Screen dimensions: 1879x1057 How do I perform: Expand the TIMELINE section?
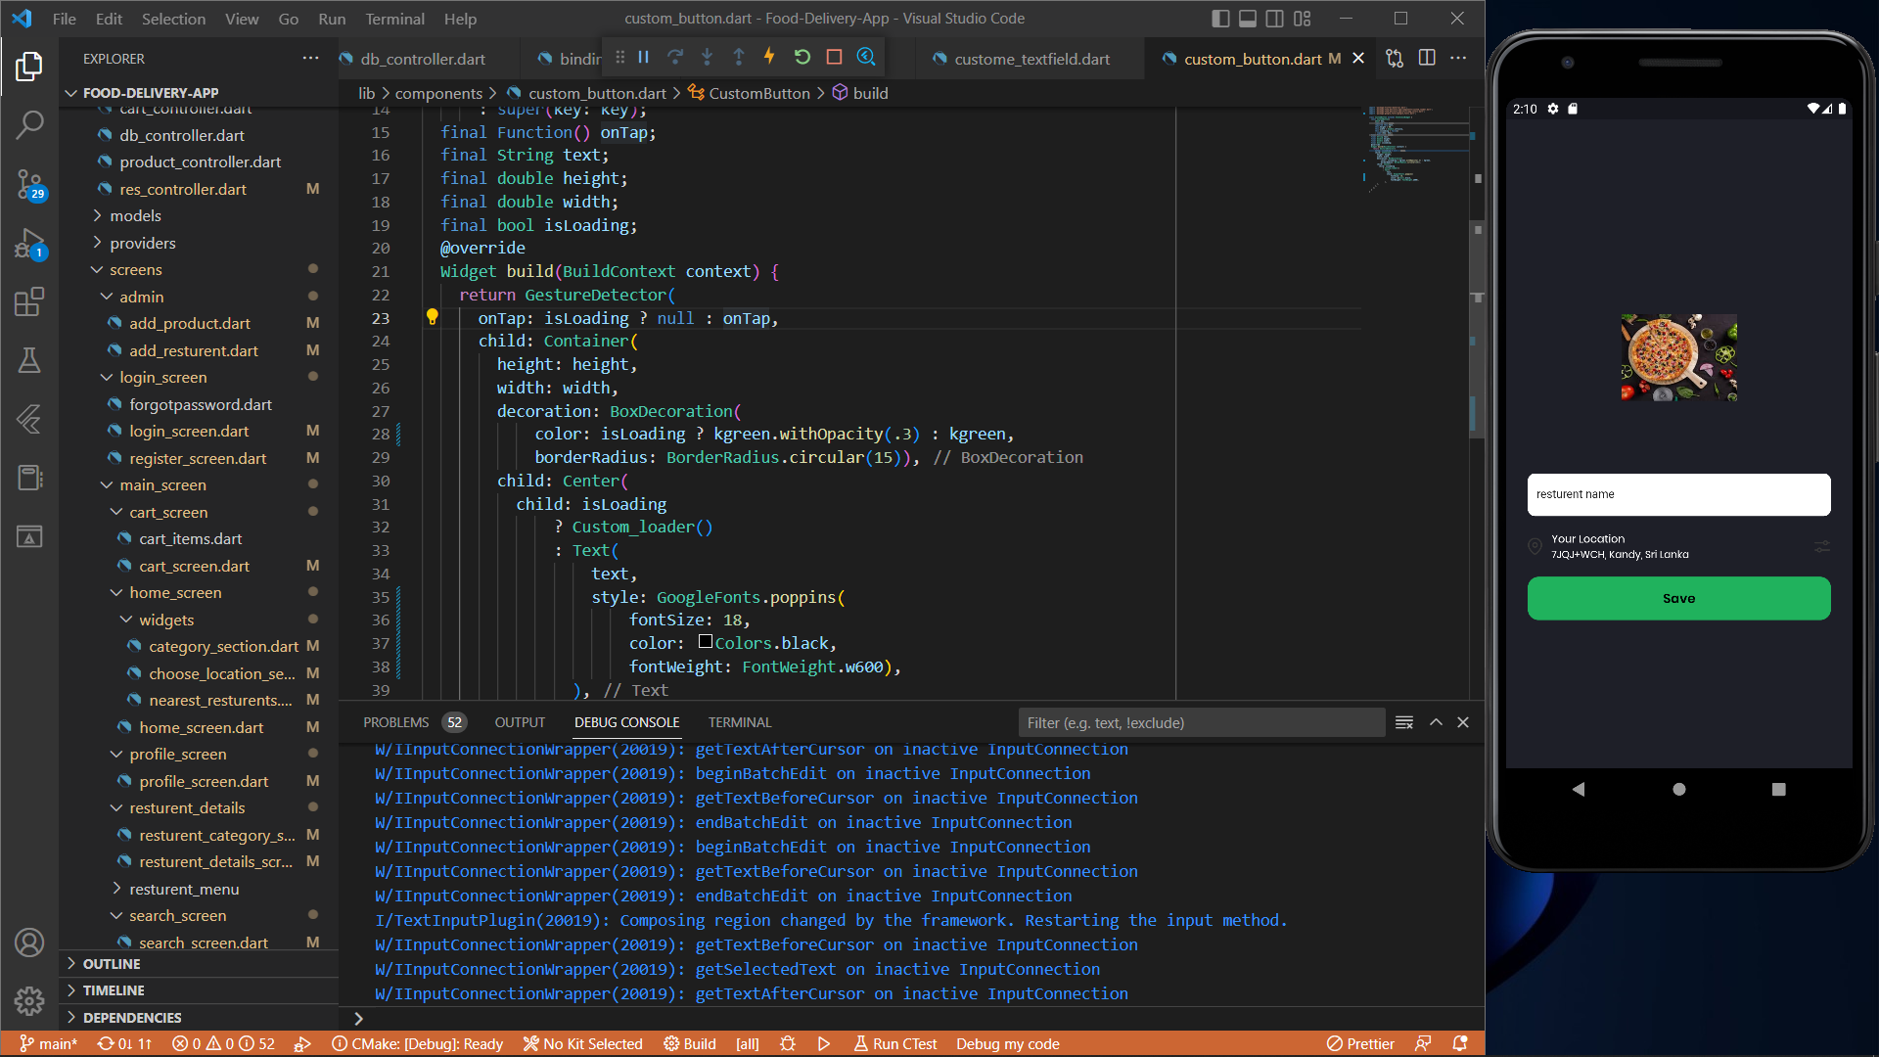(114, 990)
